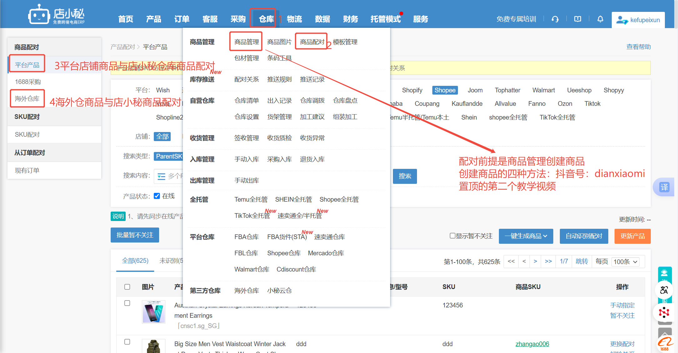Click orange 更新产品 button
Screen dimensions: 678x353
[x=633, y=236]
